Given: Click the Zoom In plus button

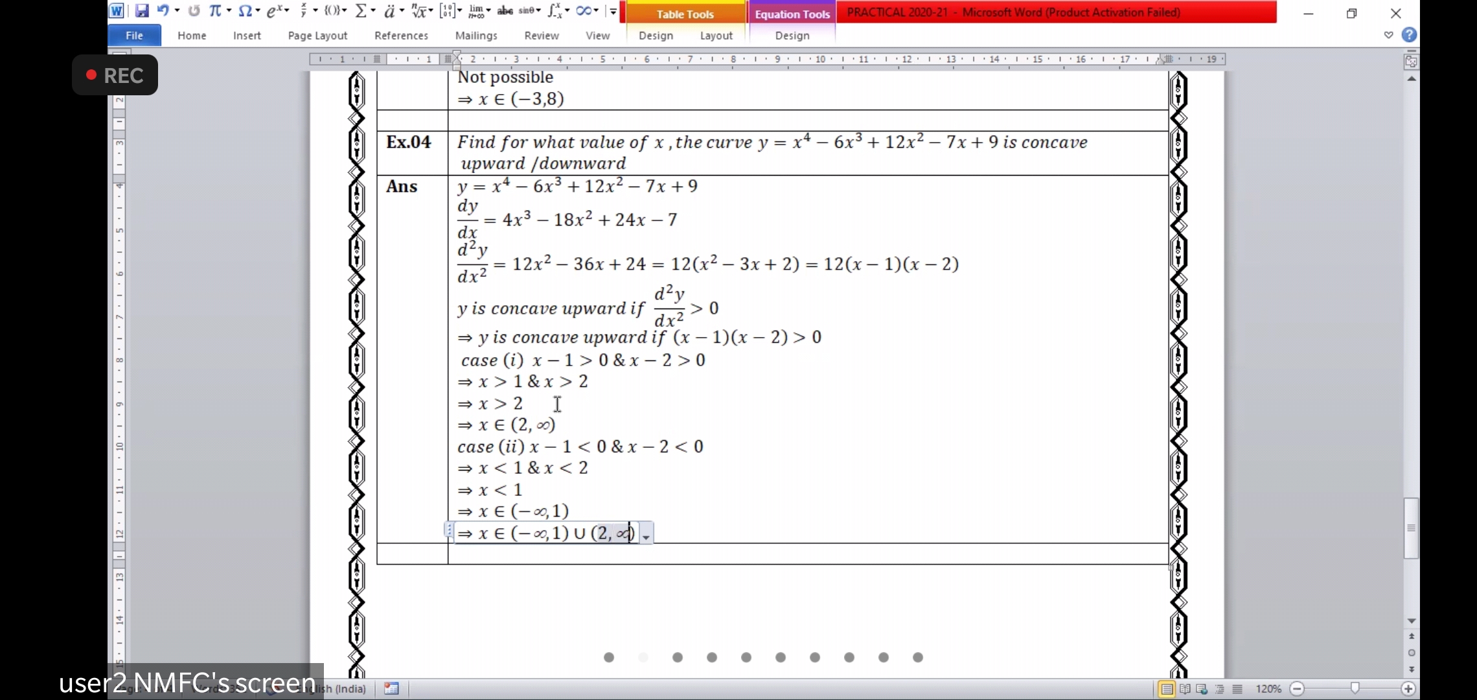Looking at the screenshot, I should (1408, 689).
